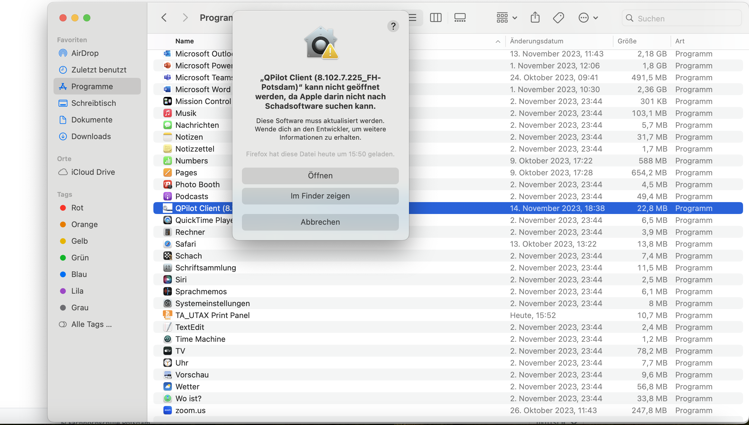Open iCloud Drive in the sidebar
This screenshot has width=749, height=425.
click(97, 172)
